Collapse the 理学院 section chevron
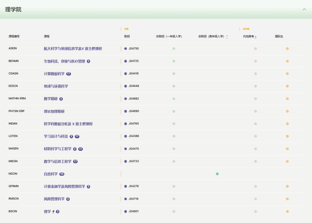312x223 pixels. tap(304, 9)
